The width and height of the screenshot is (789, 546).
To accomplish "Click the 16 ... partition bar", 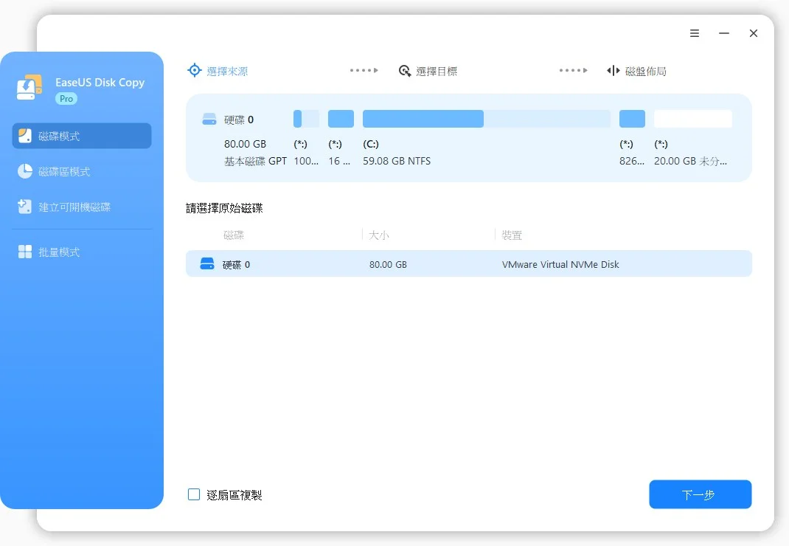I will pos(341,119).
